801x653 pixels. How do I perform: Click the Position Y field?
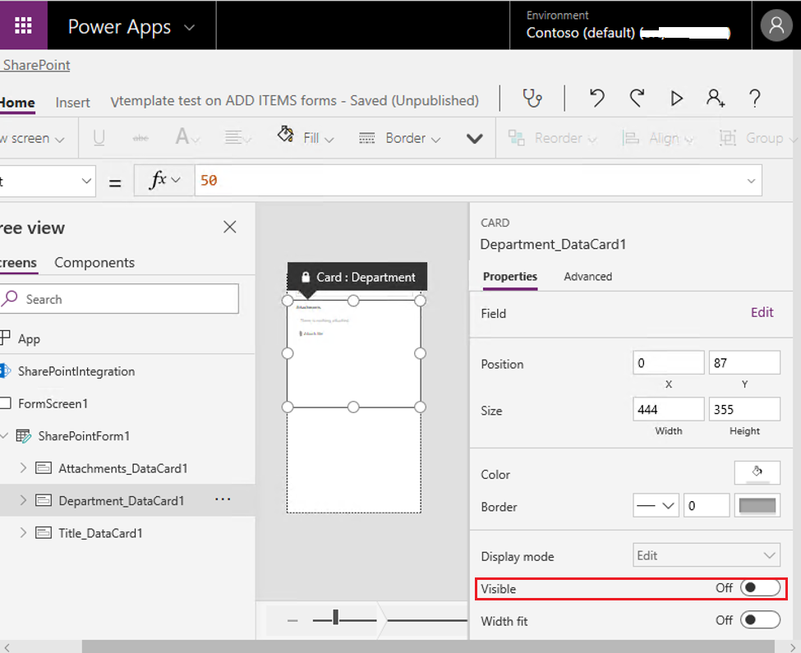click(744, 363)
